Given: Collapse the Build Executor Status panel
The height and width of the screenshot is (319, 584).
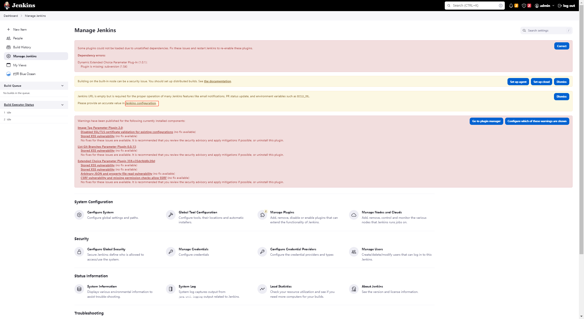Looking at the screenshot, I should (x=62, y=105).
